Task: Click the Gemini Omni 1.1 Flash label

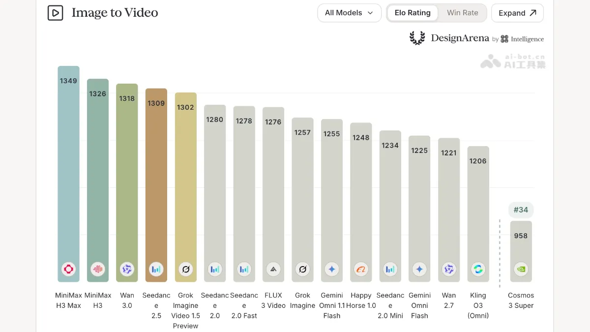Action: [x=332, y=305]
